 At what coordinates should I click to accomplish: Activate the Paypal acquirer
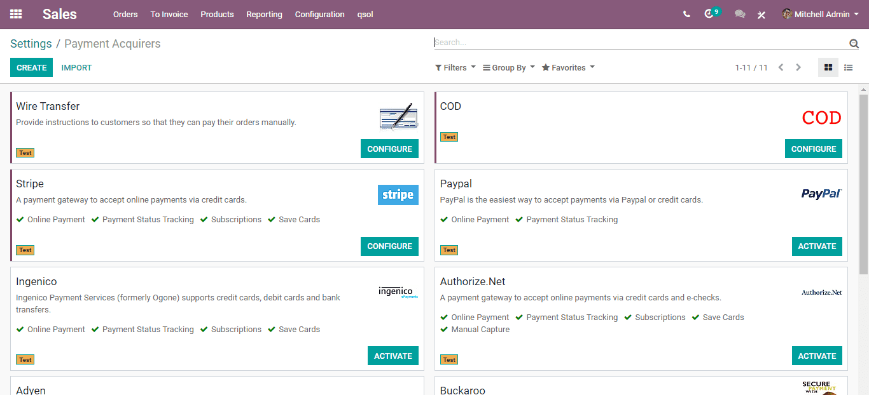pos(817,246)
